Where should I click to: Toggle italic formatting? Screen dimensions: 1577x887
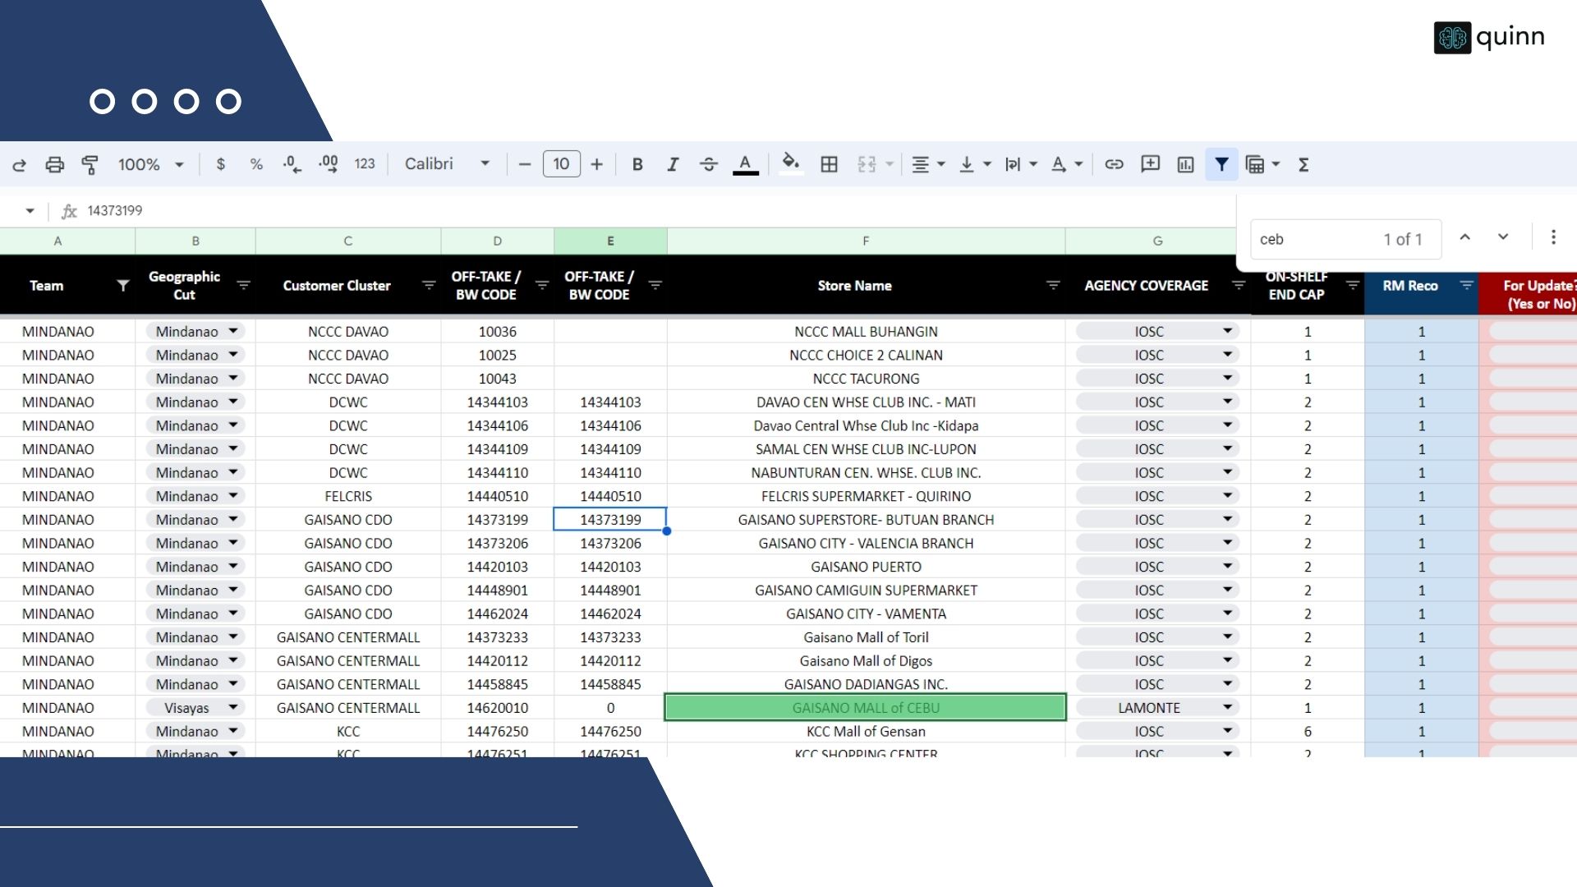click(672, 164)
